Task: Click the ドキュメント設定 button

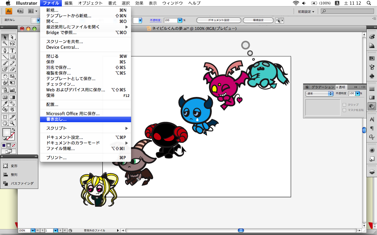Action: point(219,20)
